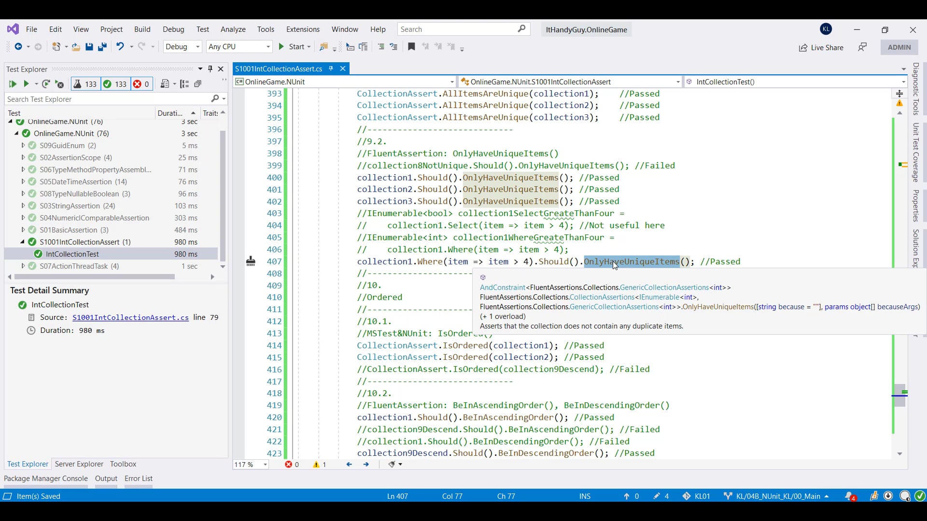927x521 pixels.
Task: Switch to the Server Explorer tab
Action: point(79,464)
